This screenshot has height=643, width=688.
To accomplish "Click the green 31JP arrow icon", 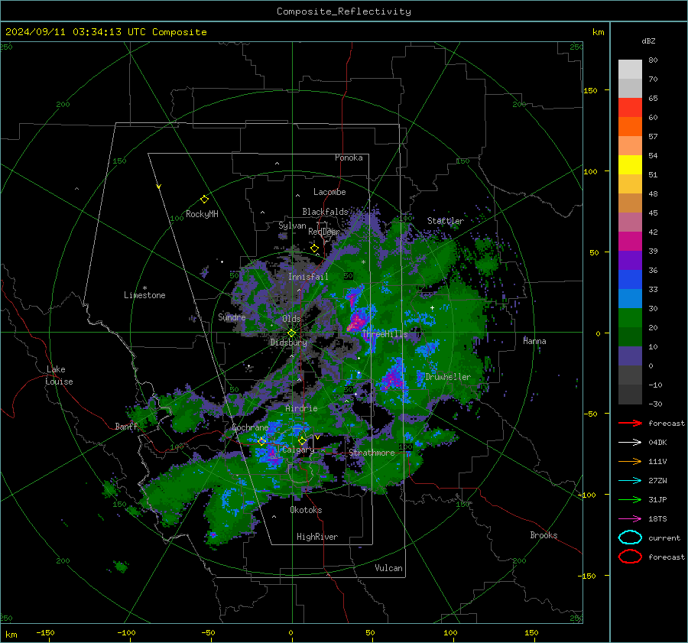I will (x=630, y=499).
